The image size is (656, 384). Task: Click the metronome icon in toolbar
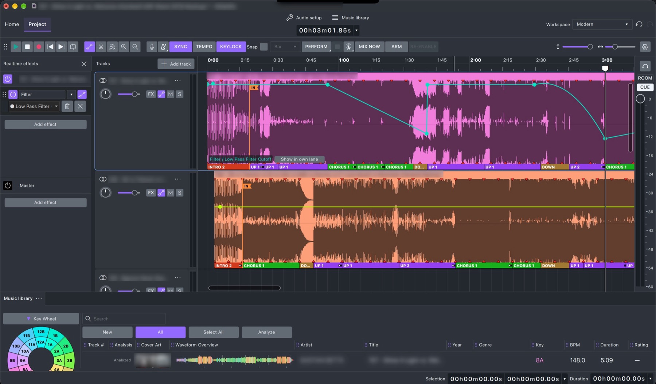click(163, 47)
